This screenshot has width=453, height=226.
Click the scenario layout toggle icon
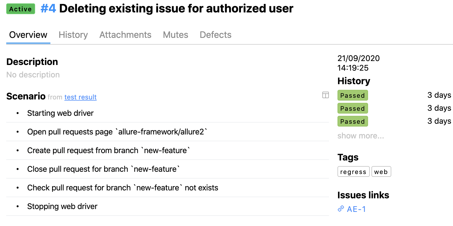[x=325, y=95]
